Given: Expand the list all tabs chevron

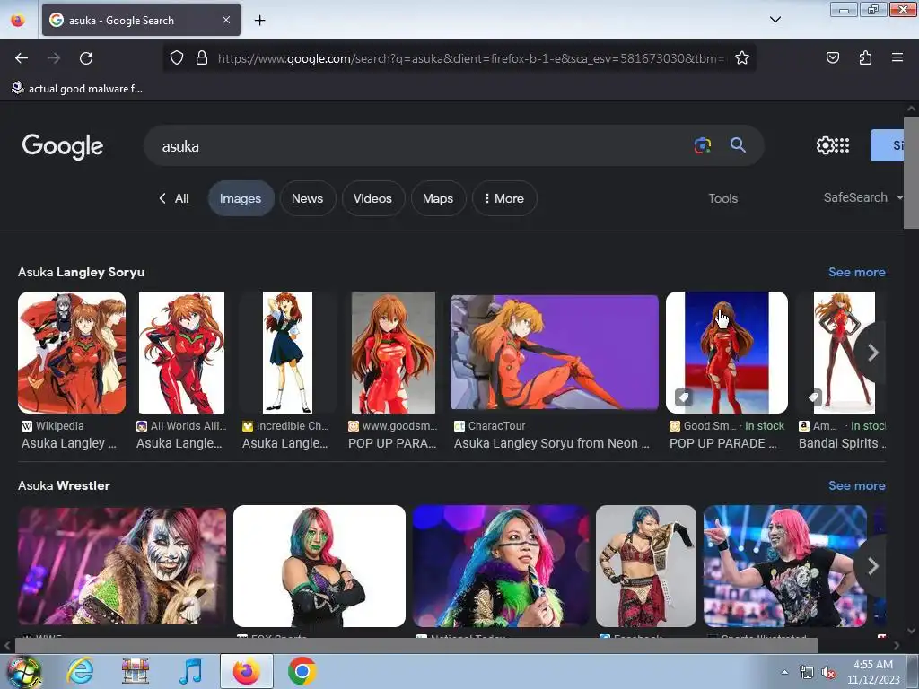Looking at the screenshot, I should (775, 20).
